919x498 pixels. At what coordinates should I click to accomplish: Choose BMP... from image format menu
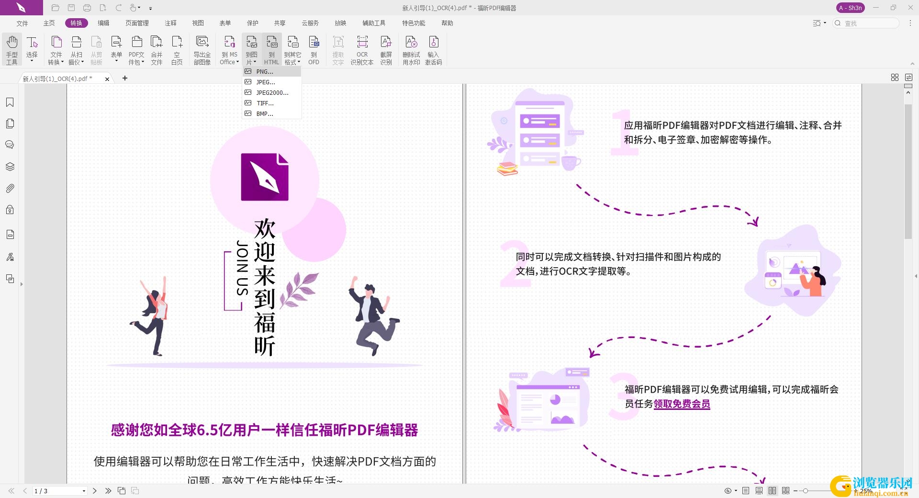coord(272,113)
